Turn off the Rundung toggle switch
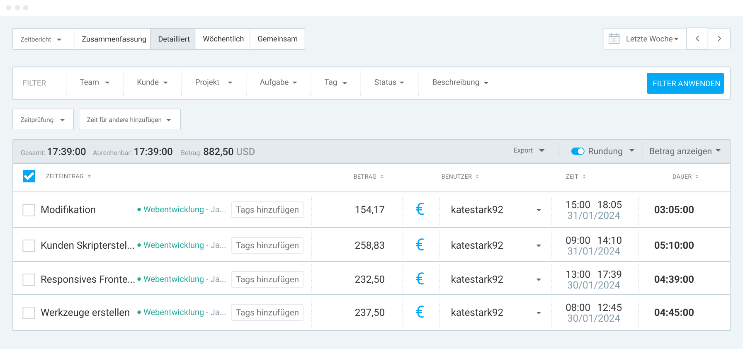Viewport: 743px width, 349px height. [578, 151]
